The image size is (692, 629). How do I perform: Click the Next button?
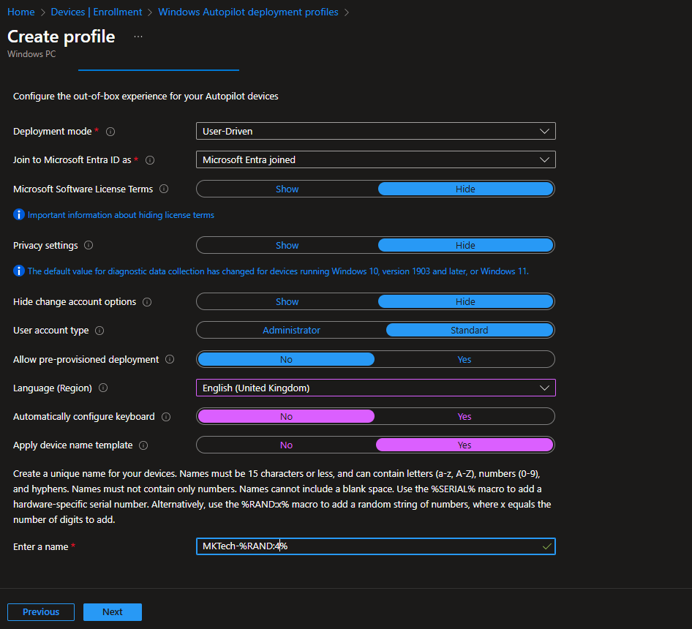[112, 612]
